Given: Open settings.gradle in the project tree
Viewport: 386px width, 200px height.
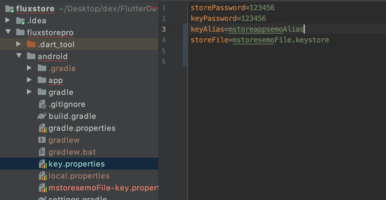Looking at the screenshot, I should [x=77, y=198].
